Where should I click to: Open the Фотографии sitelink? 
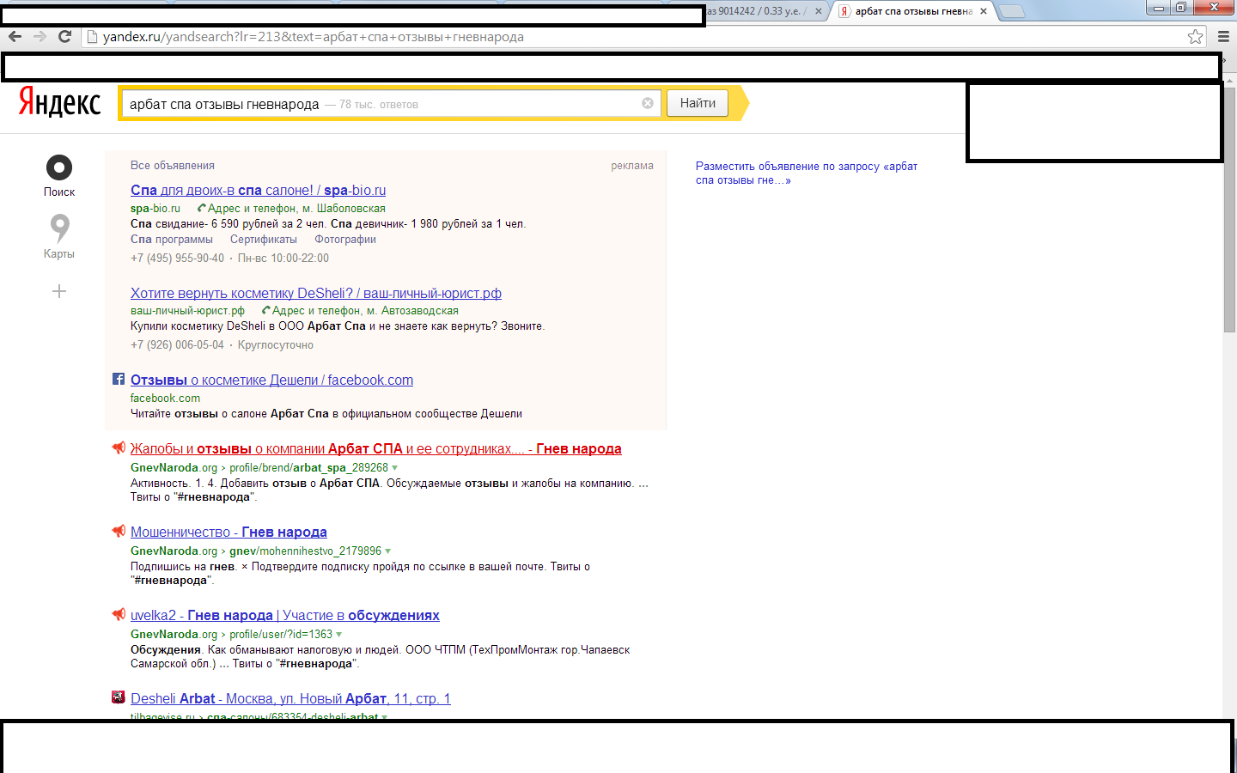pos(345,240)
